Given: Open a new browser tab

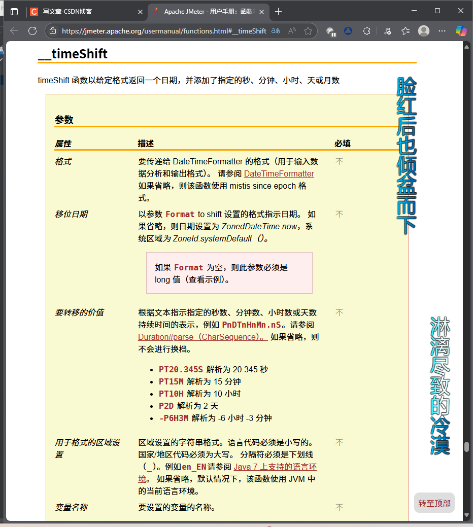Looking at the screenshot, I should 278,12.
